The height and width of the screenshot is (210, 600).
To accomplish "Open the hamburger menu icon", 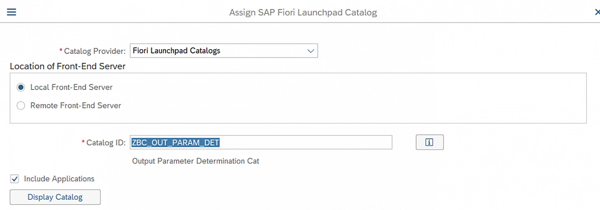I will (11, 12).
